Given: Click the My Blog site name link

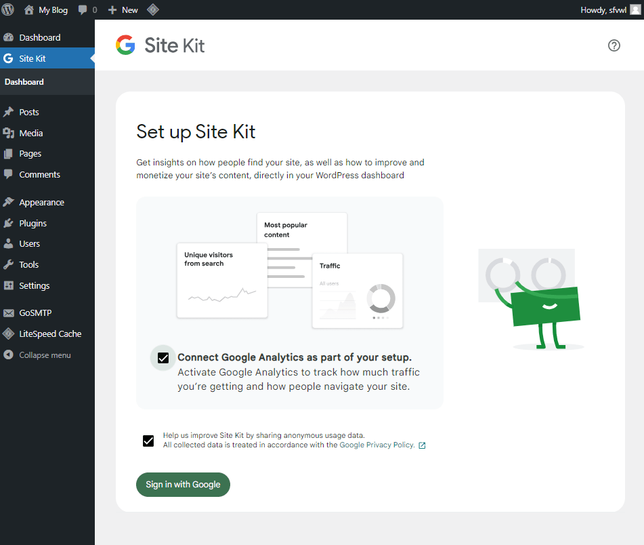Looking at the screenshot, I should point(53,10).
